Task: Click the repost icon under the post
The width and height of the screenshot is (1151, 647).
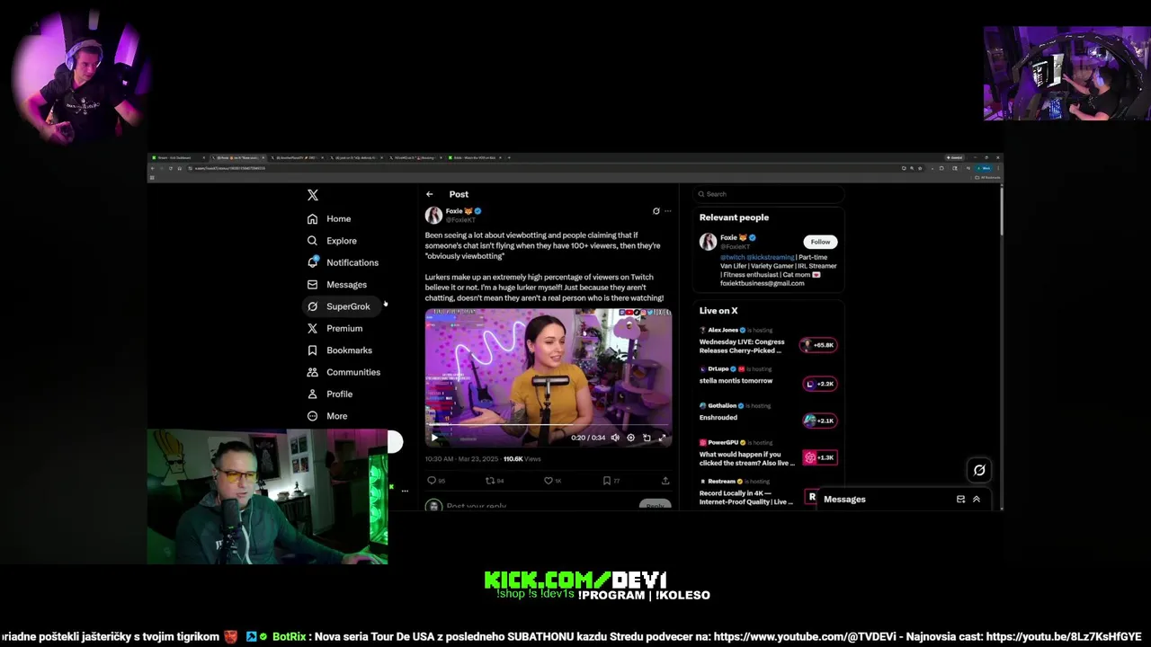Action: click(490, 481)
